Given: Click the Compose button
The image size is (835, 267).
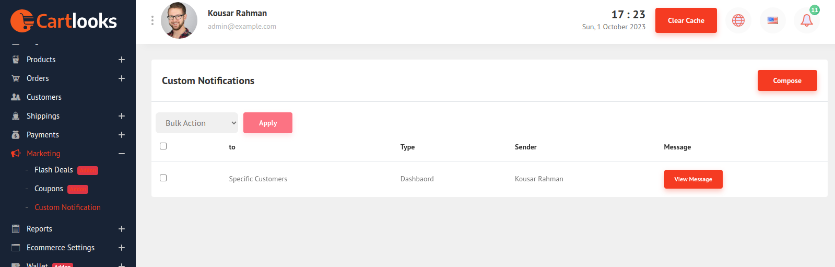Looking at the screenshot, I should click(787, 80).
